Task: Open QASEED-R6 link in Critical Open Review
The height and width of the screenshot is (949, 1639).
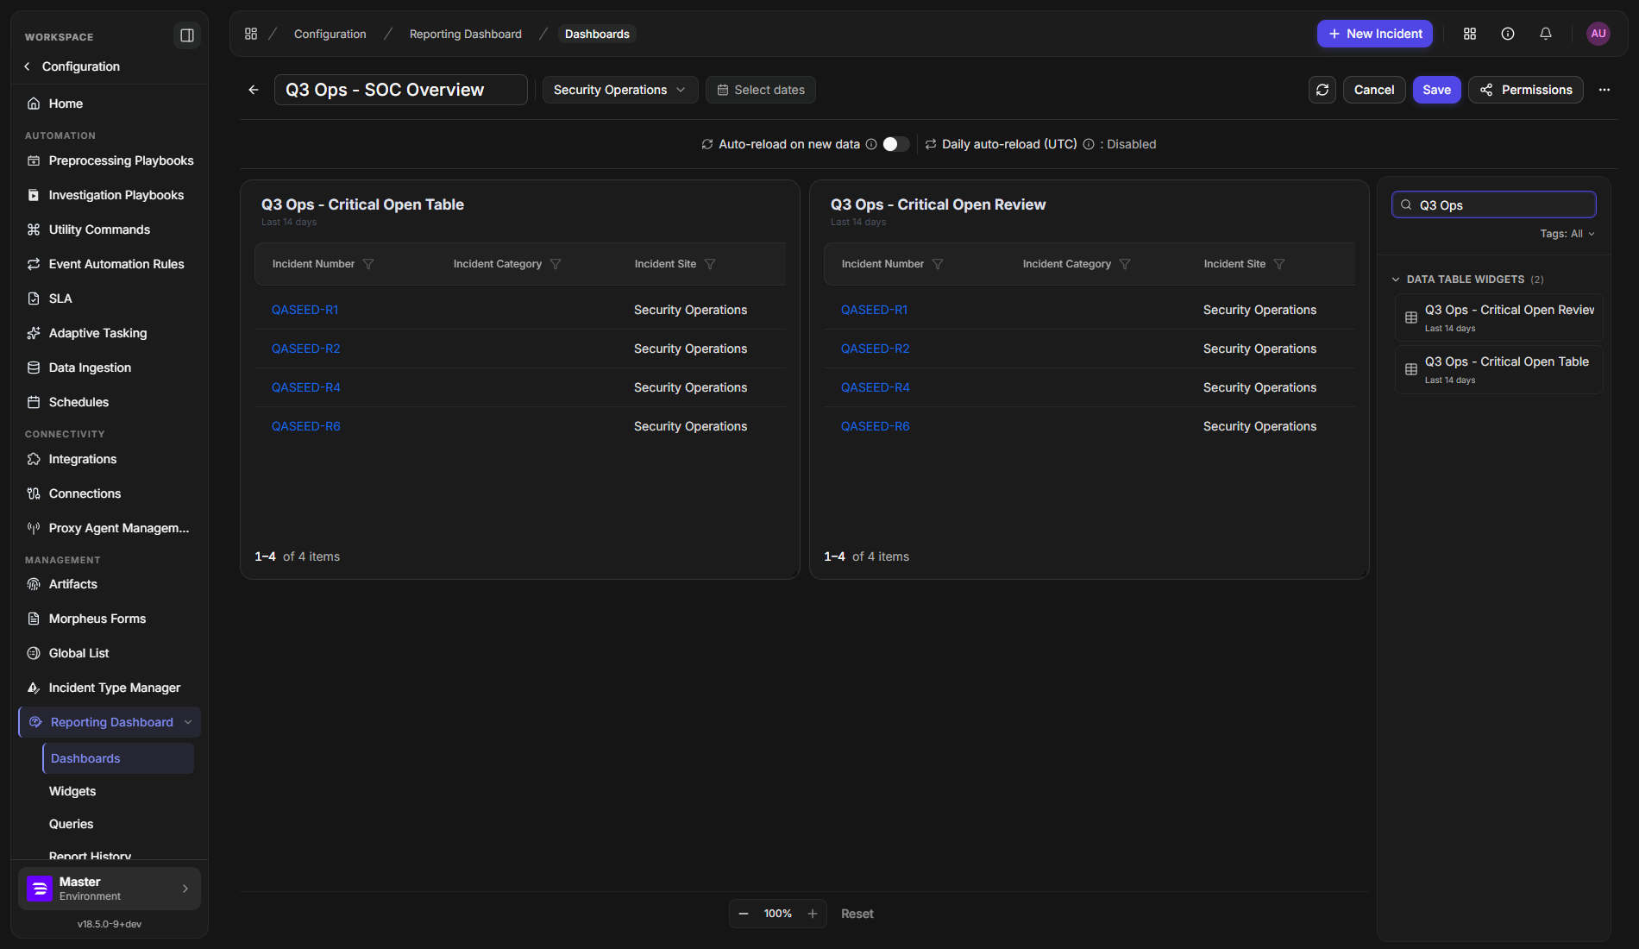Action: tap(876, 426)
